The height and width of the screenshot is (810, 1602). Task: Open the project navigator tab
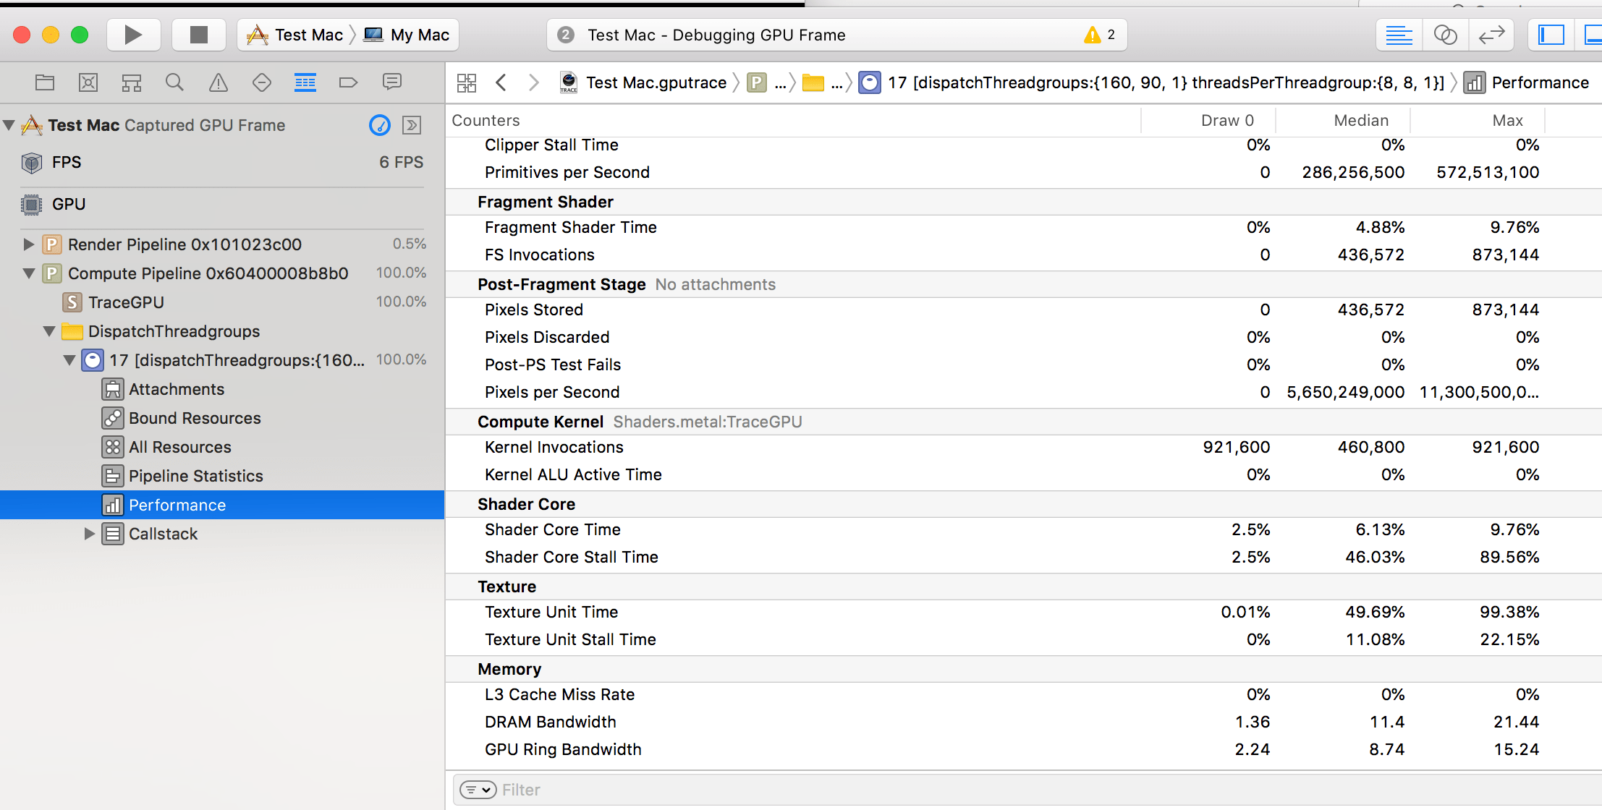[x=45, y=82]
